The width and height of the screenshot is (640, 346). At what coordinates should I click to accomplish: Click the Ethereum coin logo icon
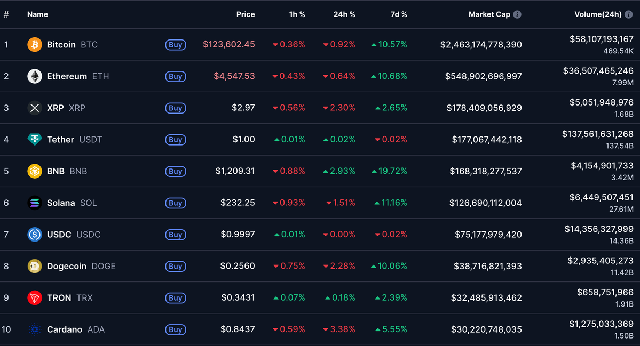point(35,76)
